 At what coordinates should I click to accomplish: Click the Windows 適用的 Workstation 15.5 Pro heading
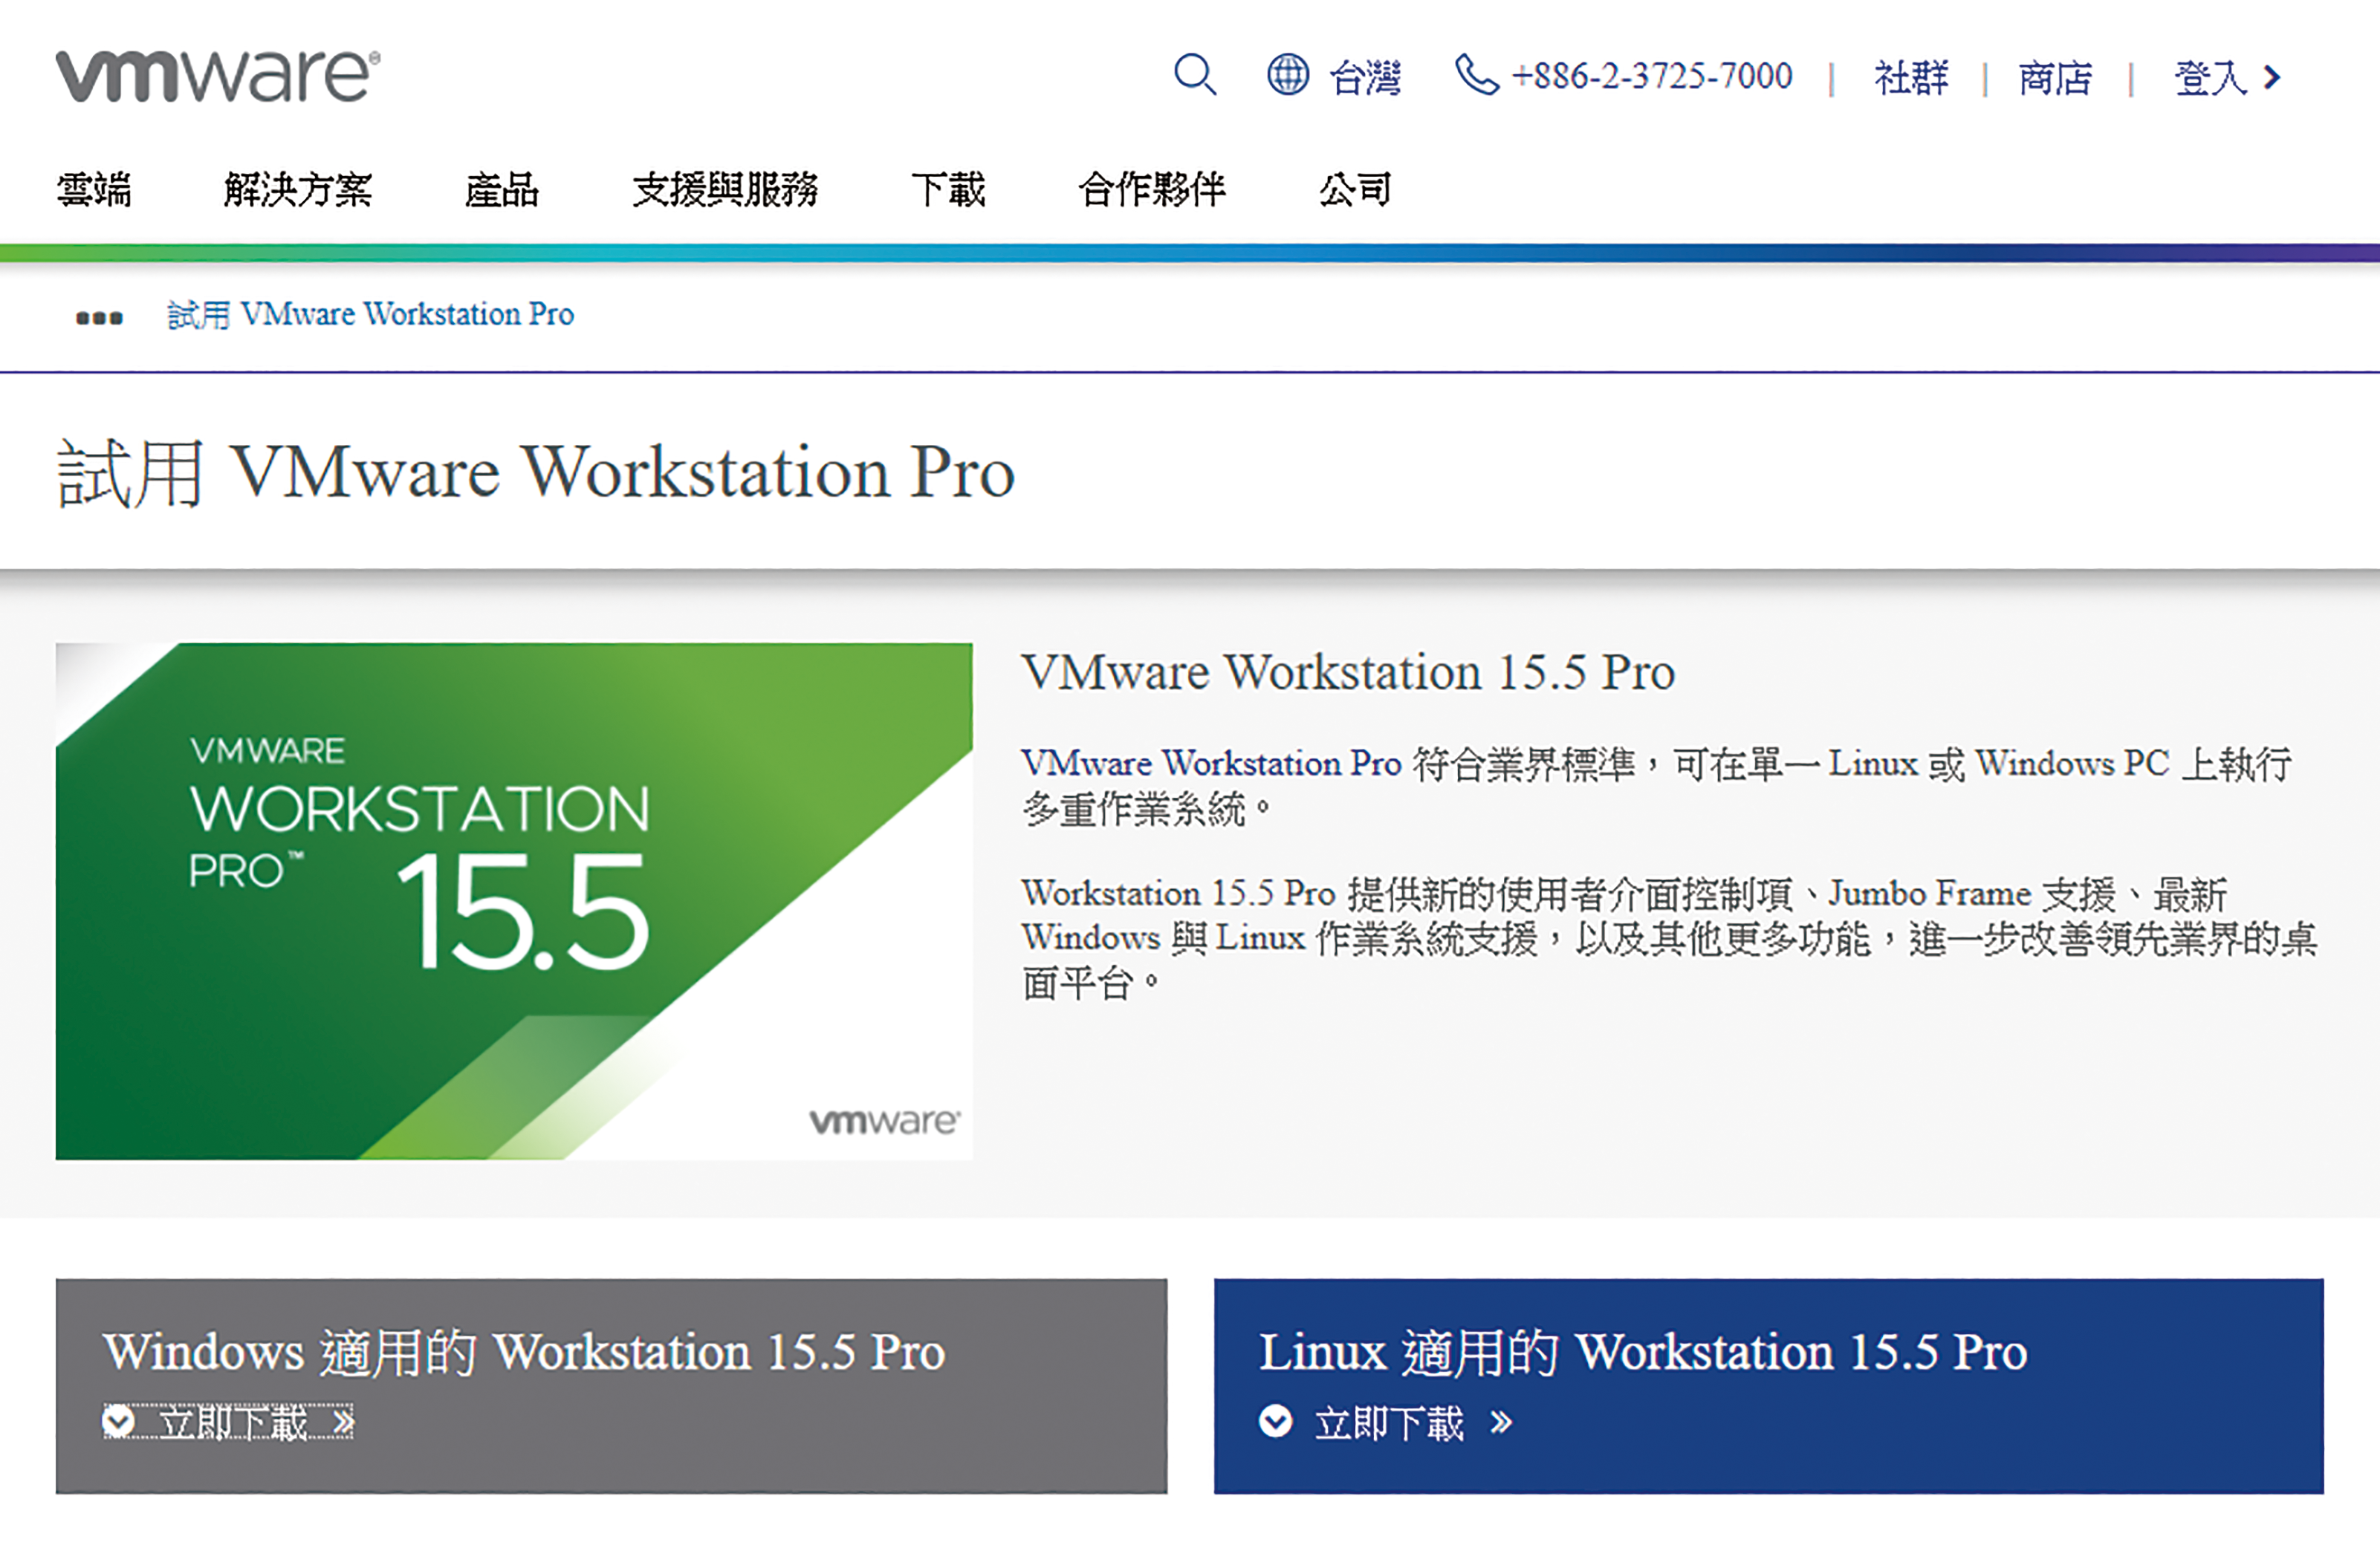pyautogui.click(x=524, y=1352)
